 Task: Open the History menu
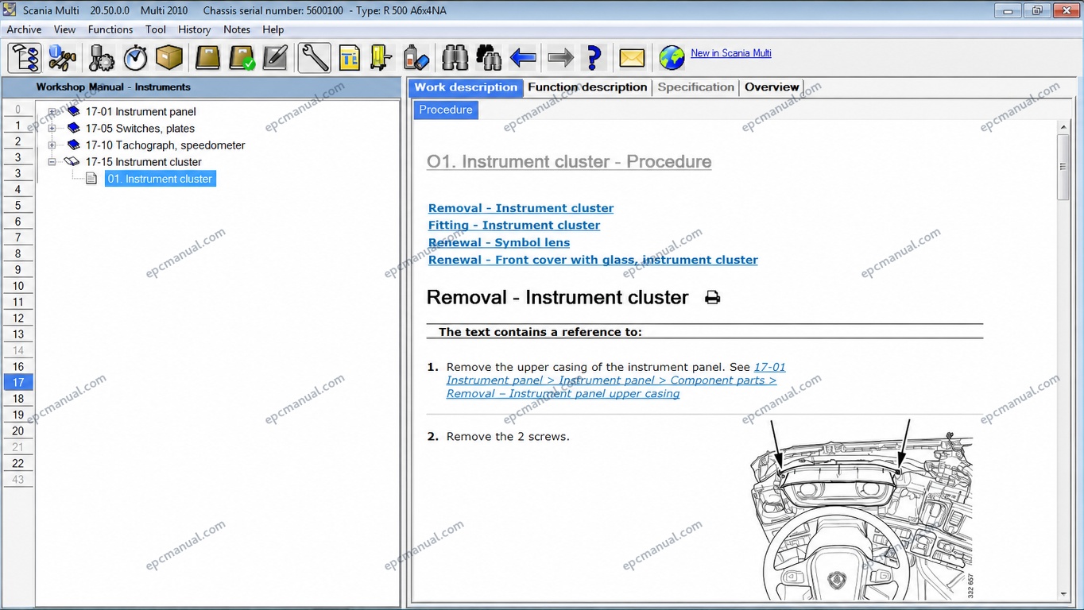pyautogui.click(x=195, y=29)
